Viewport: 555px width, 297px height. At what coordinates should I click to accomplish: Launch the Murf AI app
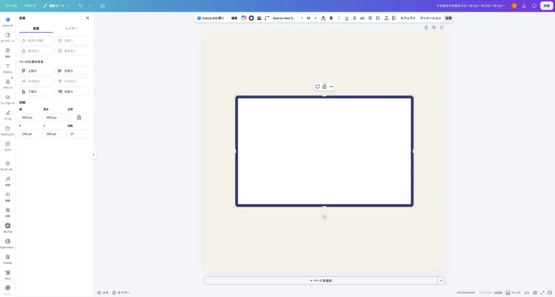tap(8, 227)
